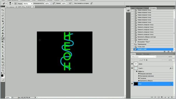Select the Quick Selection tool
This screenshot has width=176, height=99.
pos(3,18)
